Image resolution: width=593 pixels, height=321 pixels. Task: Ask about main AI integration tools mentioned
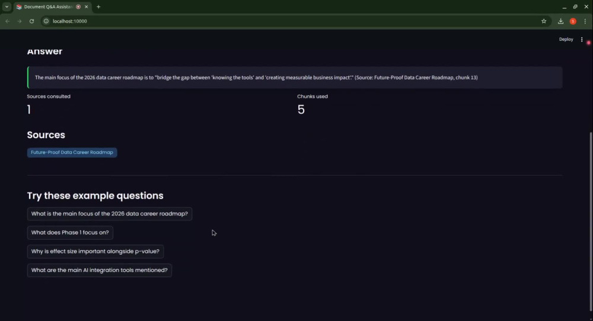100,270
